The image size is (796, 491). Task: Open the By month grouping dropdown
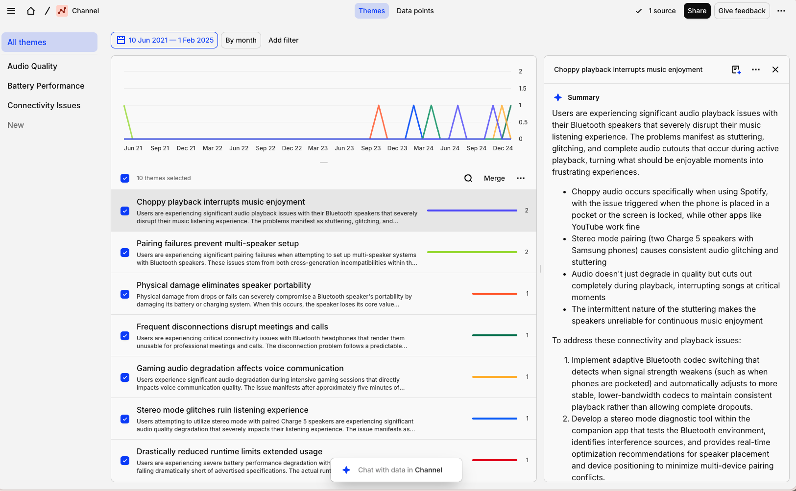pyautogui.click(x=241, y=40)
